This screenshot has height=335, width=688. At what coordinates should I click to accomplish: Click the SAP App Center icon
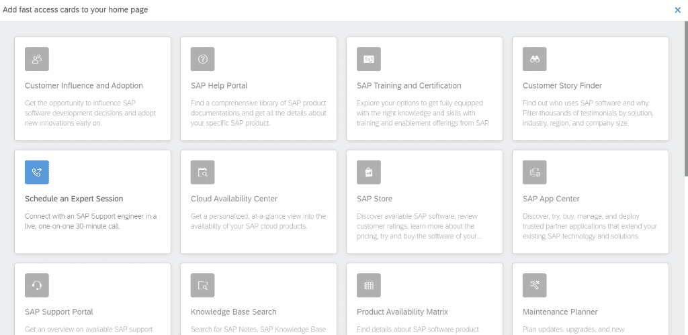coord(534,172)
